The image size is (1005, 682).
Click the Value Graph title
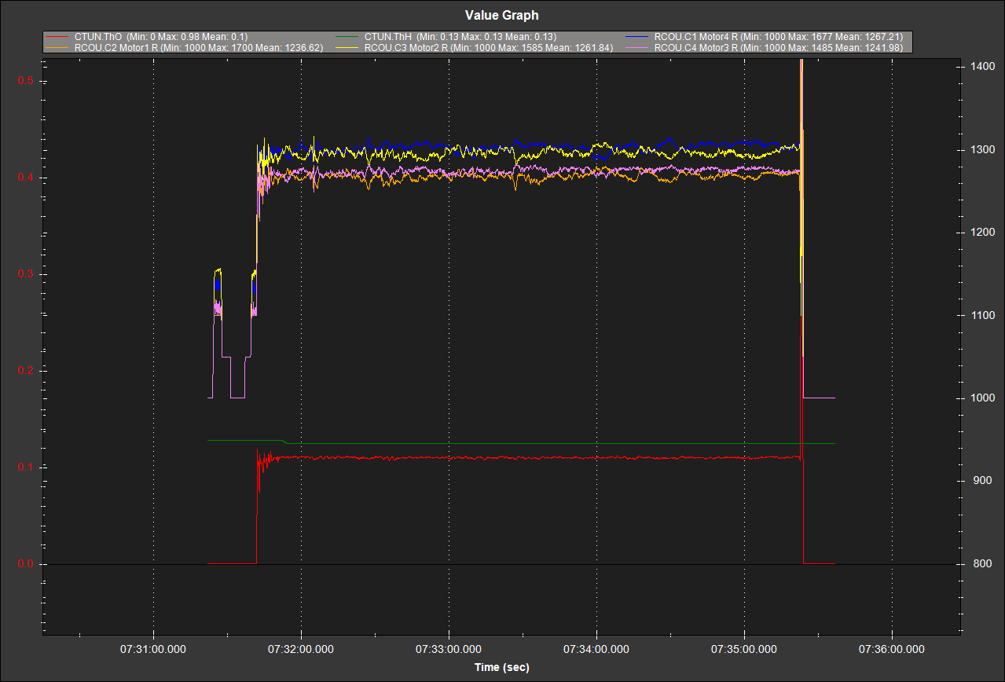tap(501, 15)
